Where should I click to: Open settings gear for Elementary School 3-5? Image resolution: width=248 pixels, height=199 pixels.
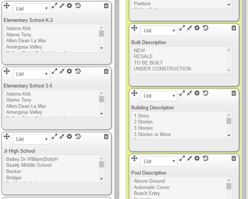[x=69, y=71]
